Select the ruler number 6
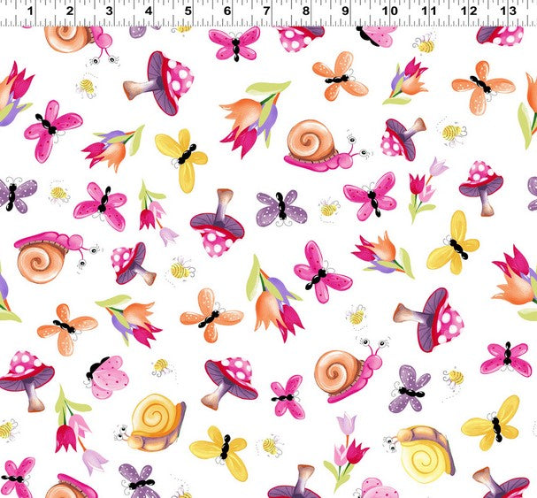537x498 pixels. tap(227, 11)
